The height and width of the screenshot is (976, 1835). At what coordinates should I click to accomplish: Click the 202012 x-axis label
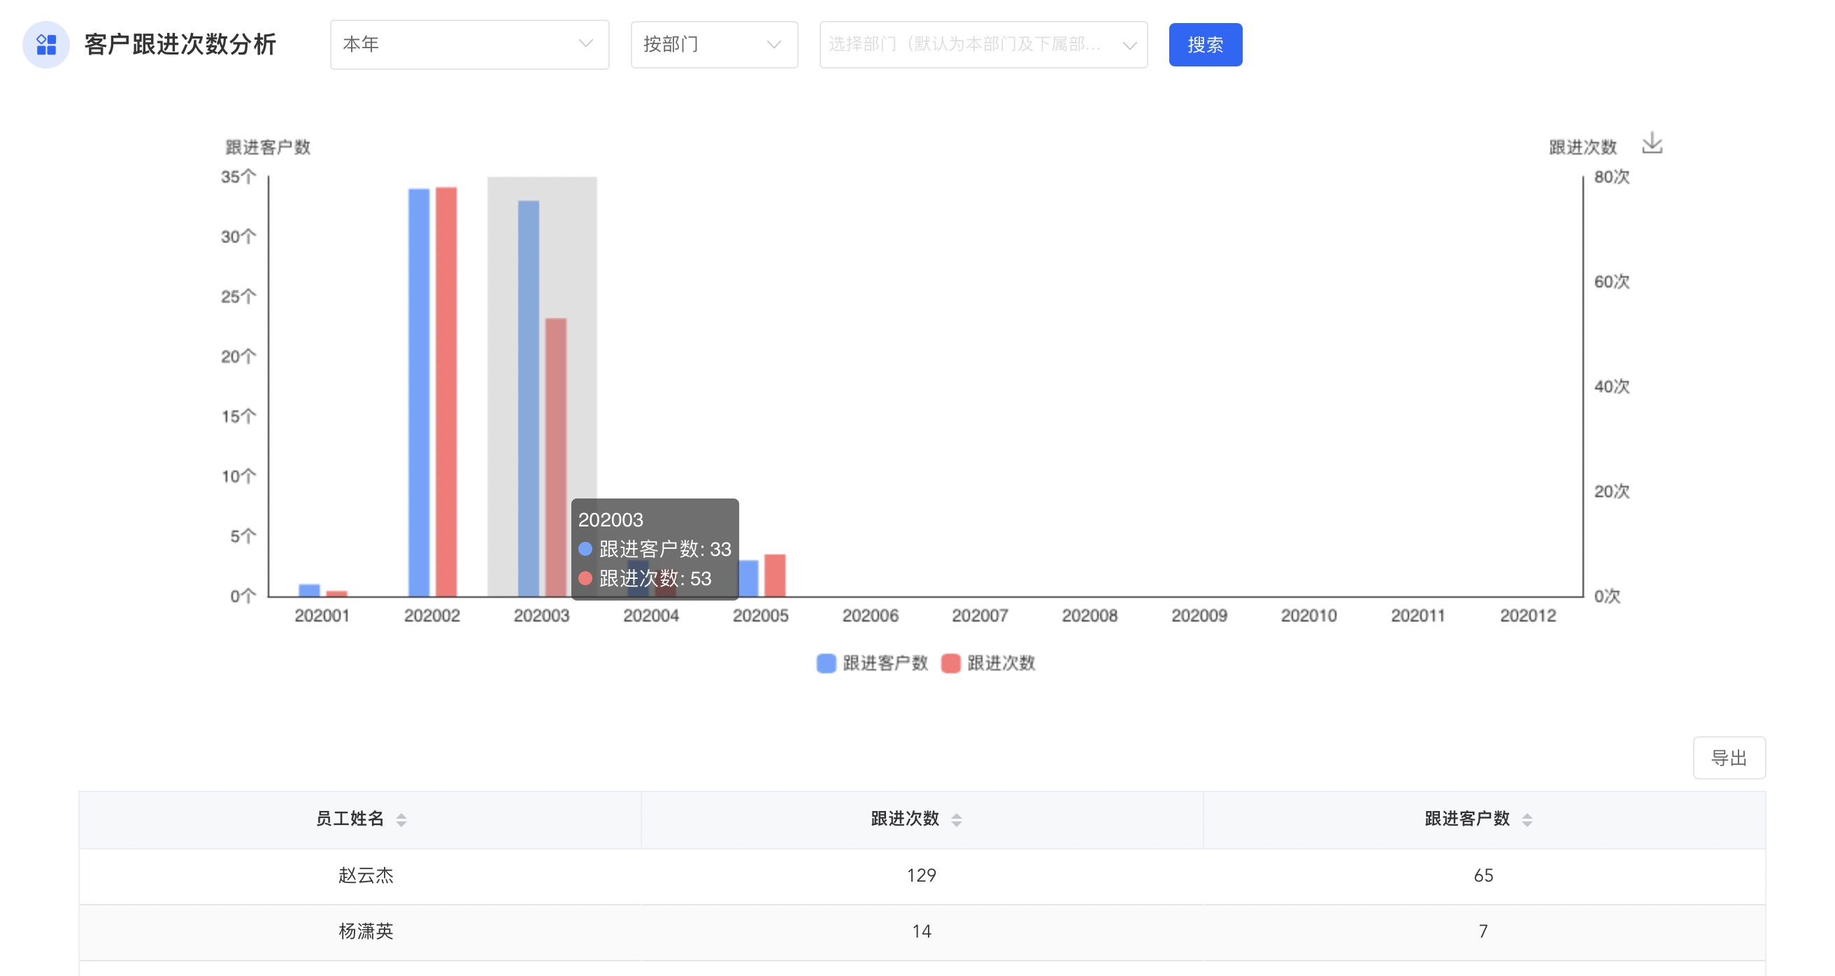coord(1528,616)
